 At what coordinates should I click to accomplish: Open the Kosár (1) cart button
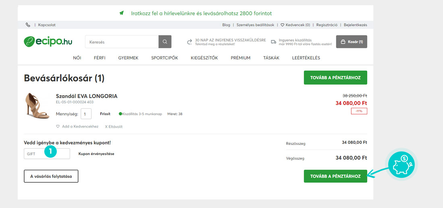[x=352, y=42]
